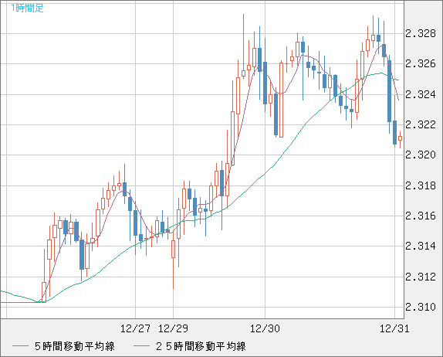Click the 12/29 date axis label
The image size is (443, 357).
(173, 328)
